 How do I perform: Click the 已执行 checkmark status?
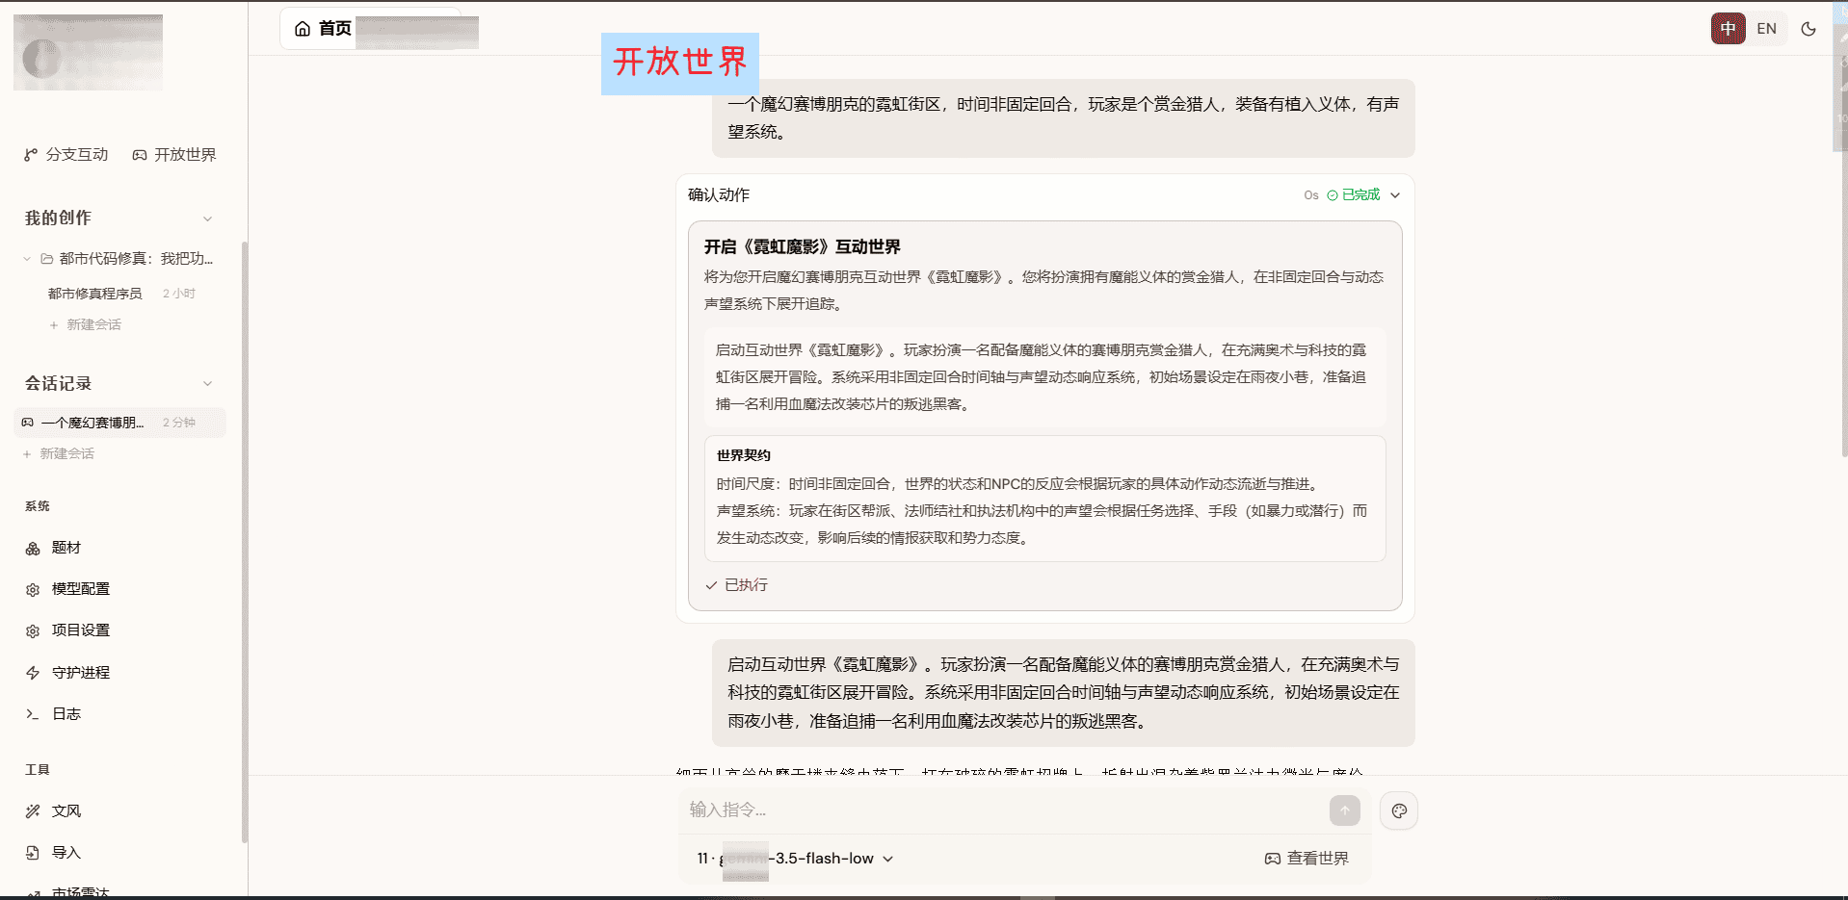(x=737, y=585)
